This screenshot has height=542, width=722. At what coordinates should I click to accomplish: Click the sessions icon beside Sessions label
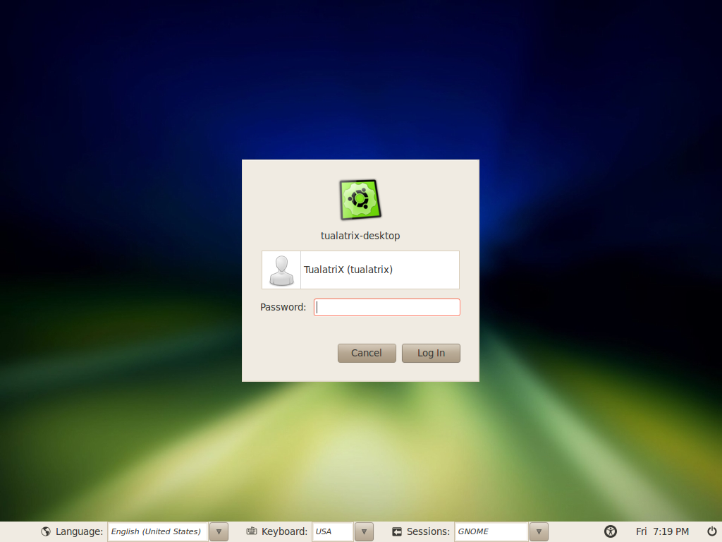click(397, 532)
